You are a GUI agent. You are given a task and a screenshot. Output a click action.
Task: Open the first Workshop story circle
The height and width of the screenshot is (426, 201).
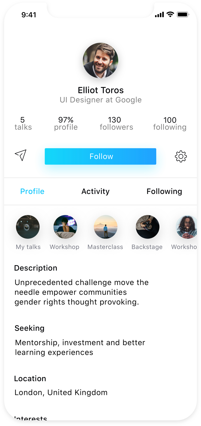[65, 227]
